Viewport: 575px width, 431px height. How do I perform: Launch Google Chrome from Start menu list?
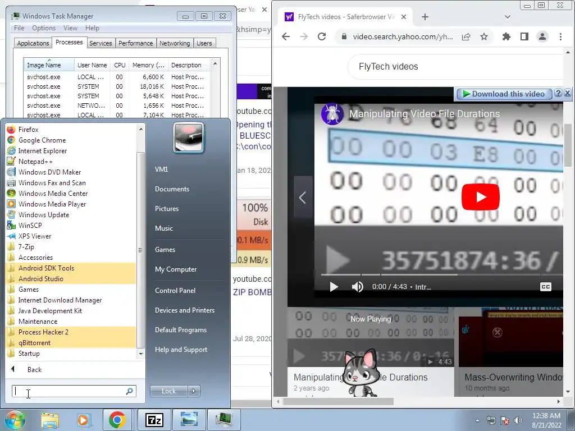coord(42,140)
